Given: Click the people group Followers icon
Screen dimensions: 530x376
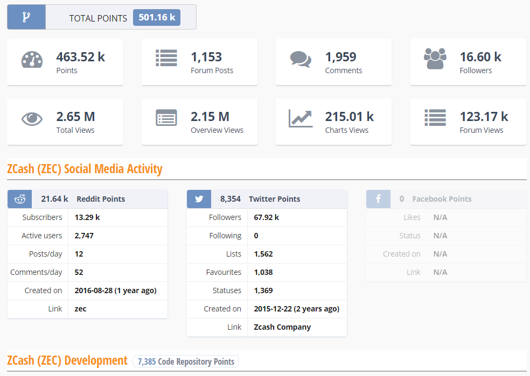Looking at the screenshot, I should coord(435,59).
